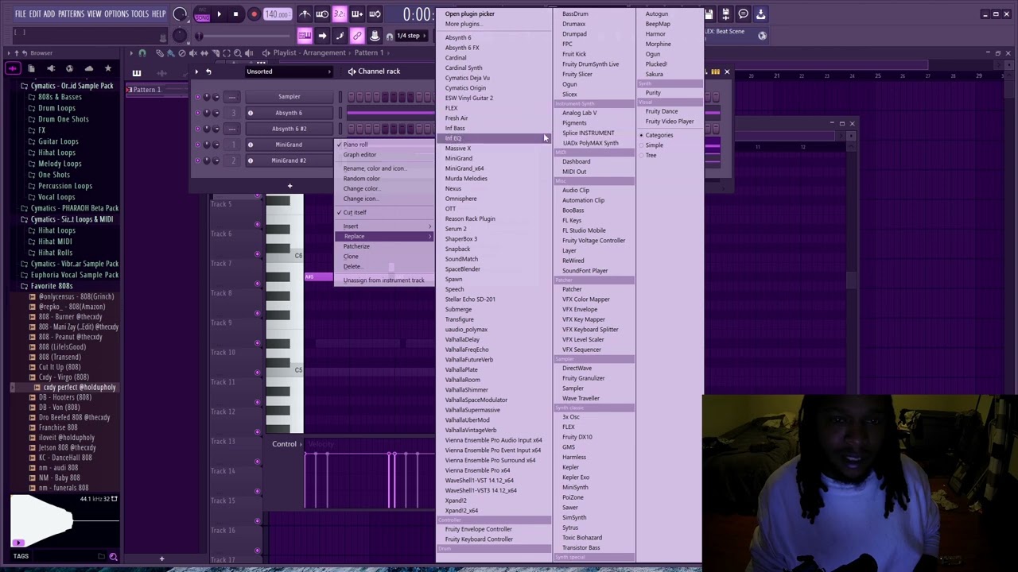Image resolution: width=1018 pixels, height=572 pixels.
Task: Select Sakura from plugin list
Action: [x=654, y=74]
